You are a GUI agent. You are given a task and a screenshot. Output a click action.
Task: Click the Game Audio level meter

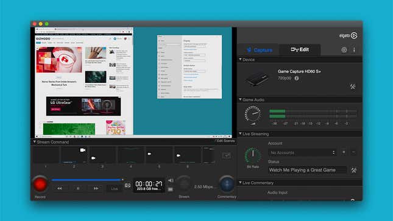313,113
